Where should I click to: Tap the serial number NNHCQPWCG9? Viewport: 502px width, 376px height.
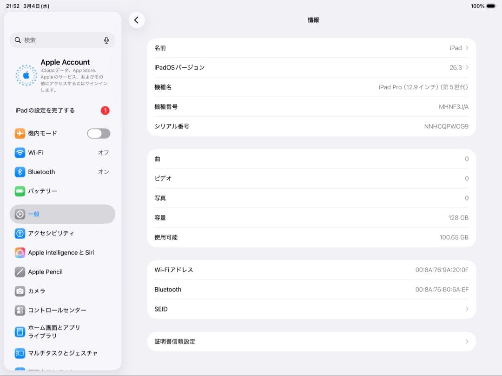(446, 127)
